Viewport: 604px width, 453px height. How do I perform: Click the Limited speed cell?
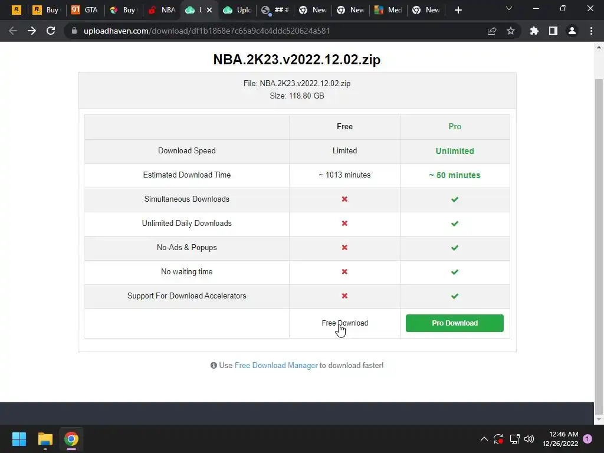point(344,150)
